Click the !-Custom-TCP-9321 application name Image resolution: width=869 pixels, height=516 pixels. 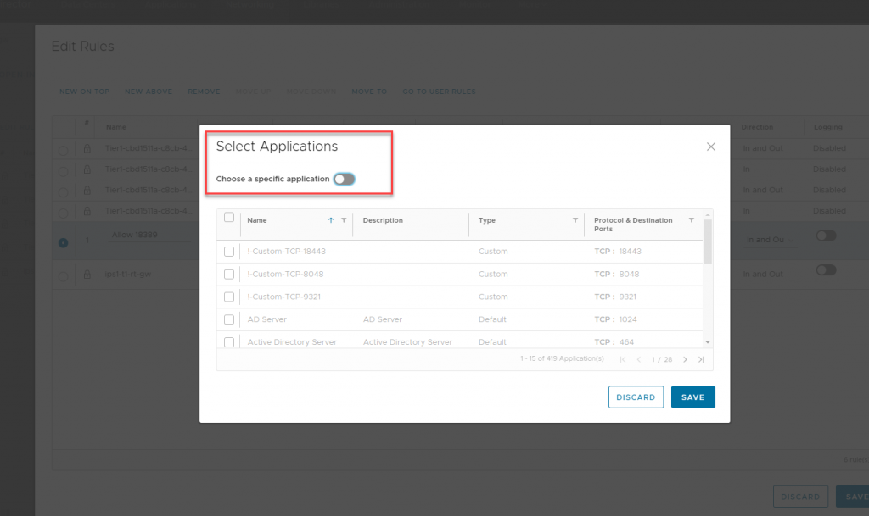click(x=285, y=297)
